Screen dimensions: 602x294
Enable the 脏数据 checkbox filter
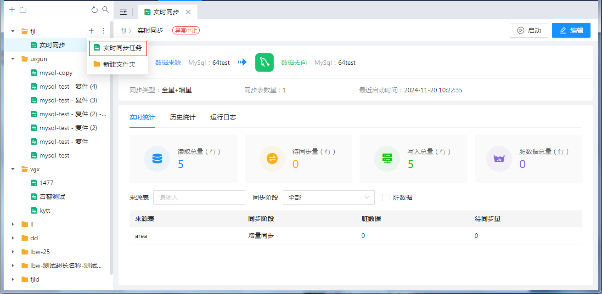point(386,198)
